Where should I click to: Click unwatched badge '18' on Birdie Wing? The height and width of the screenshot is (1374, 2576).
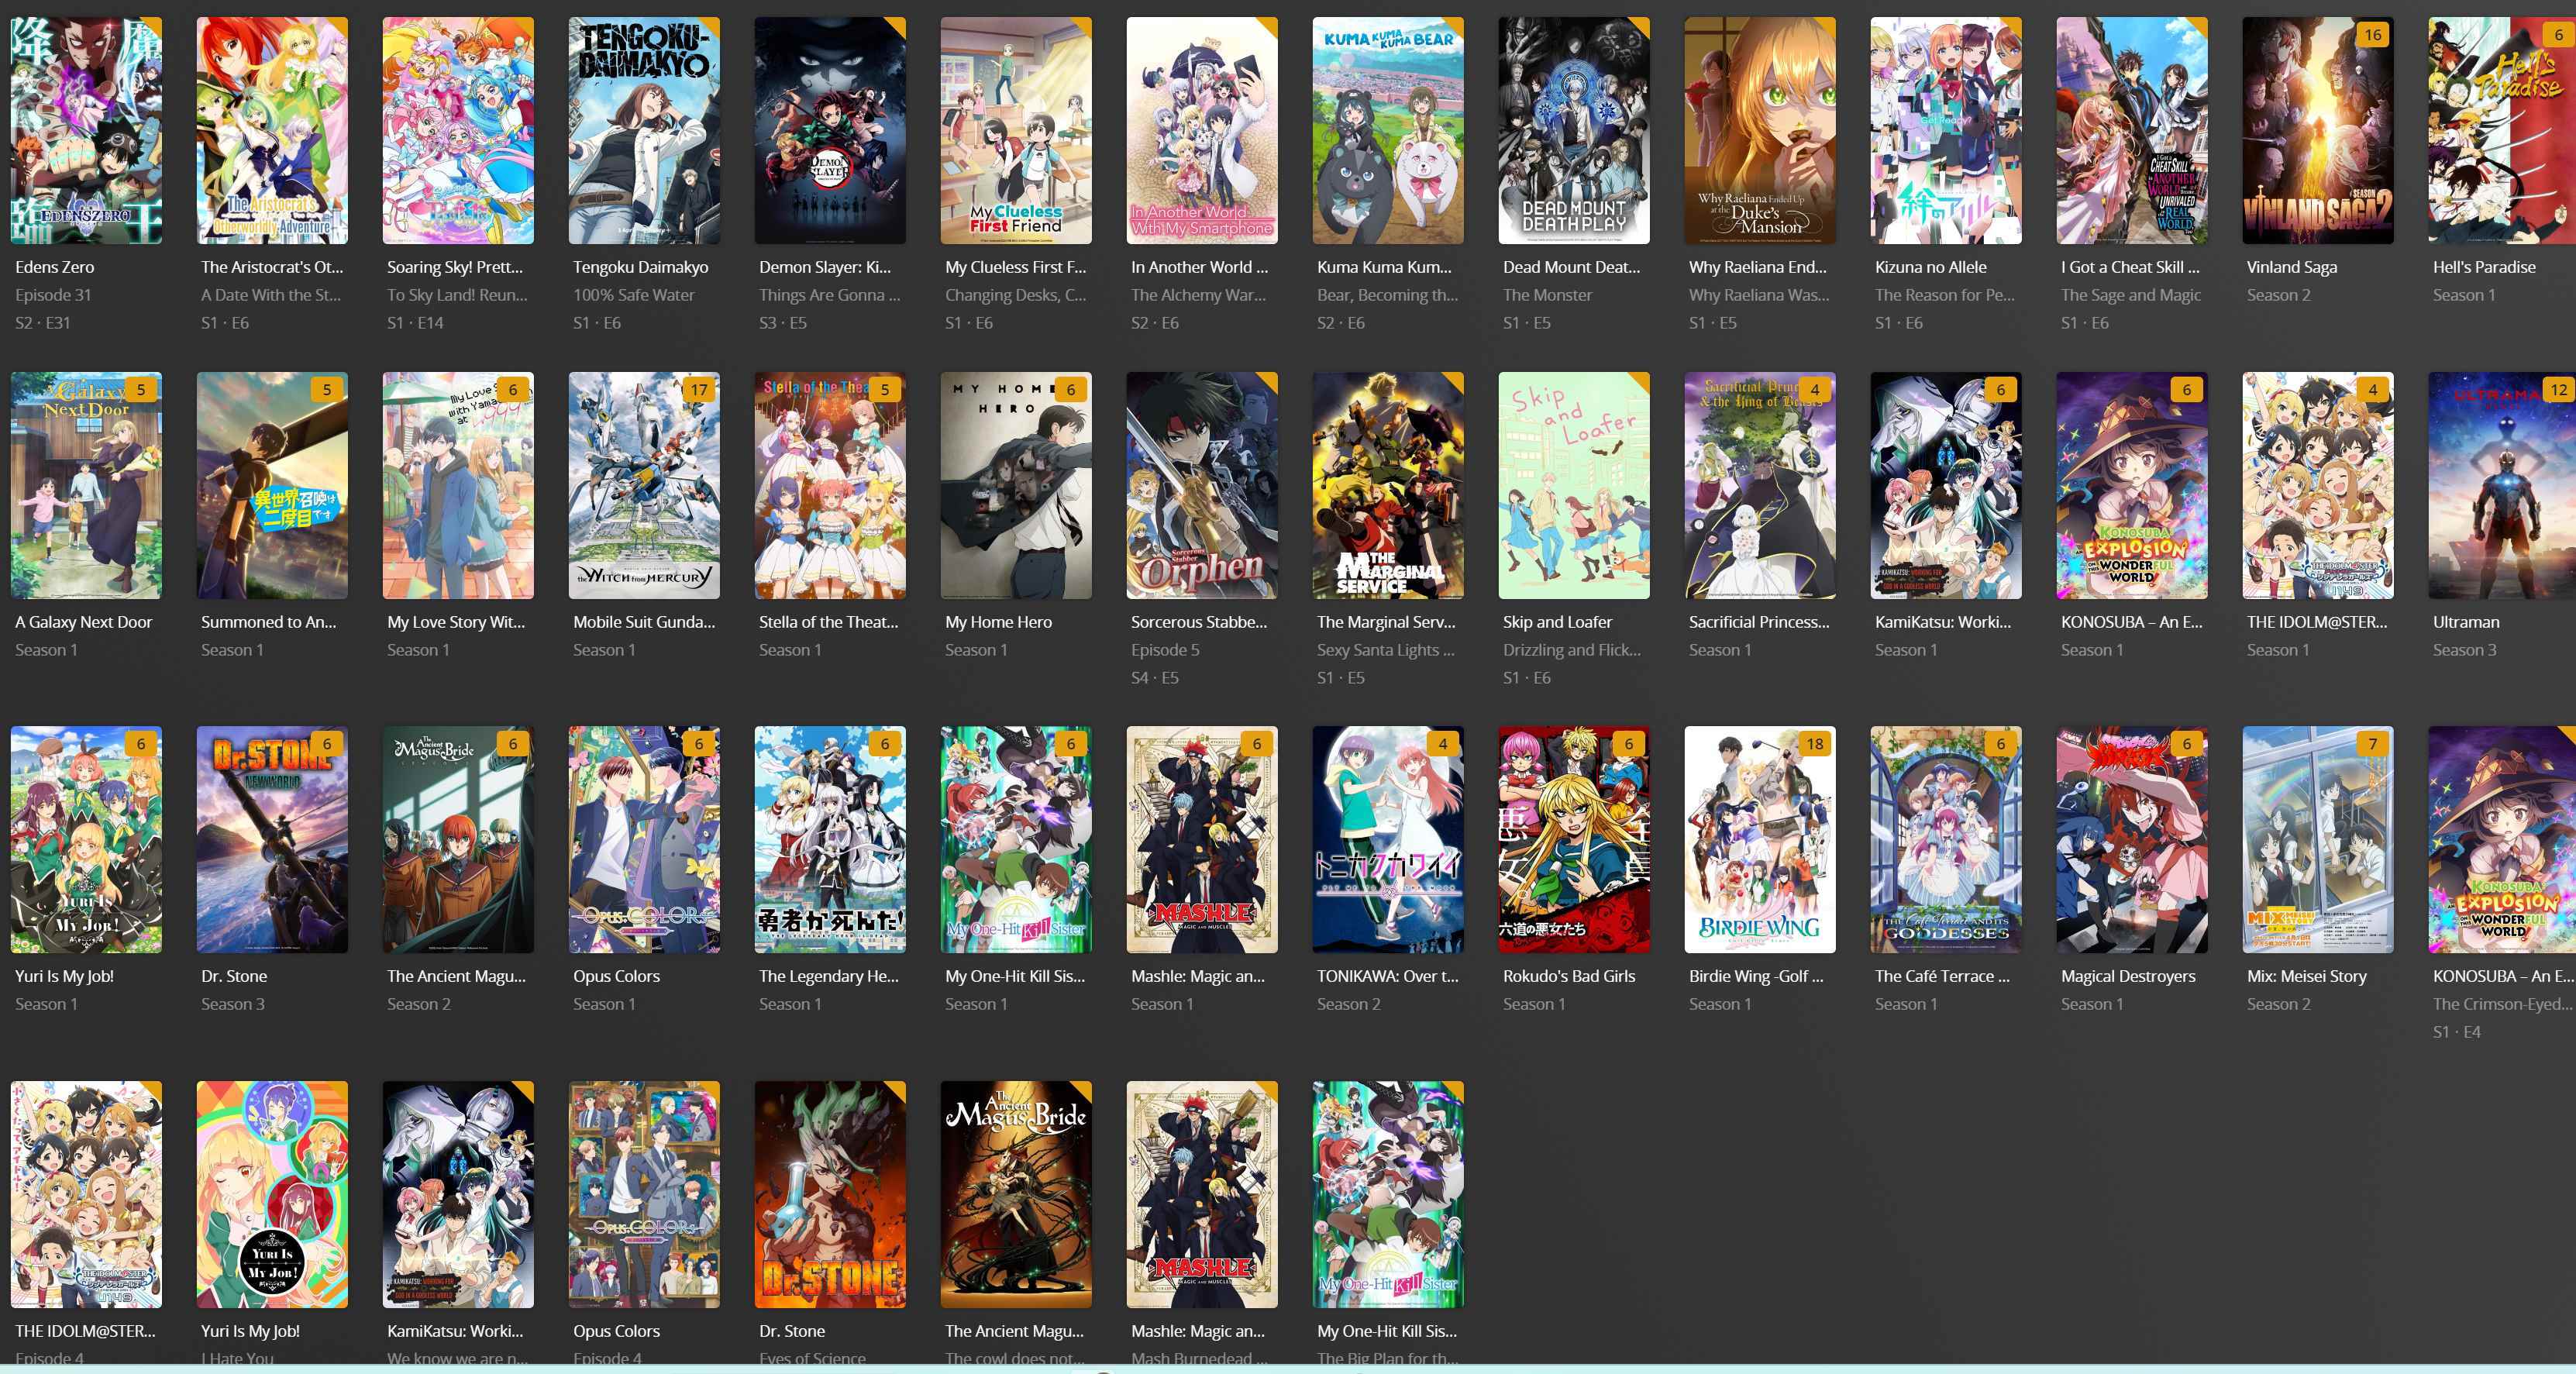(x=1815, y=743)
